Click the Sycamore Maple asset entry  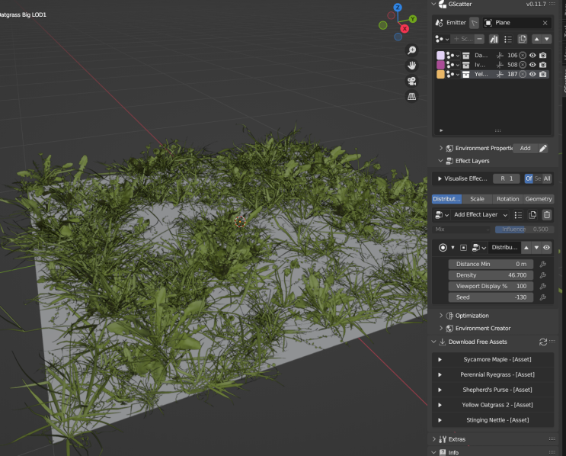pyautogui.click(x=496, y=359)
